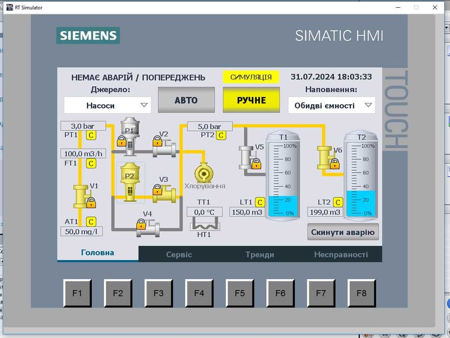The image size is (450, 338).
Task: Click the F6 function key button
Action: point(280,293)
